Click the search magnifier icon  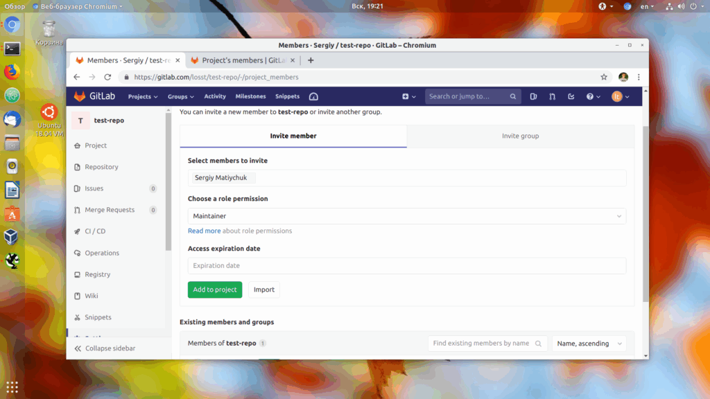pyautogui.click(x=512, y=96)
